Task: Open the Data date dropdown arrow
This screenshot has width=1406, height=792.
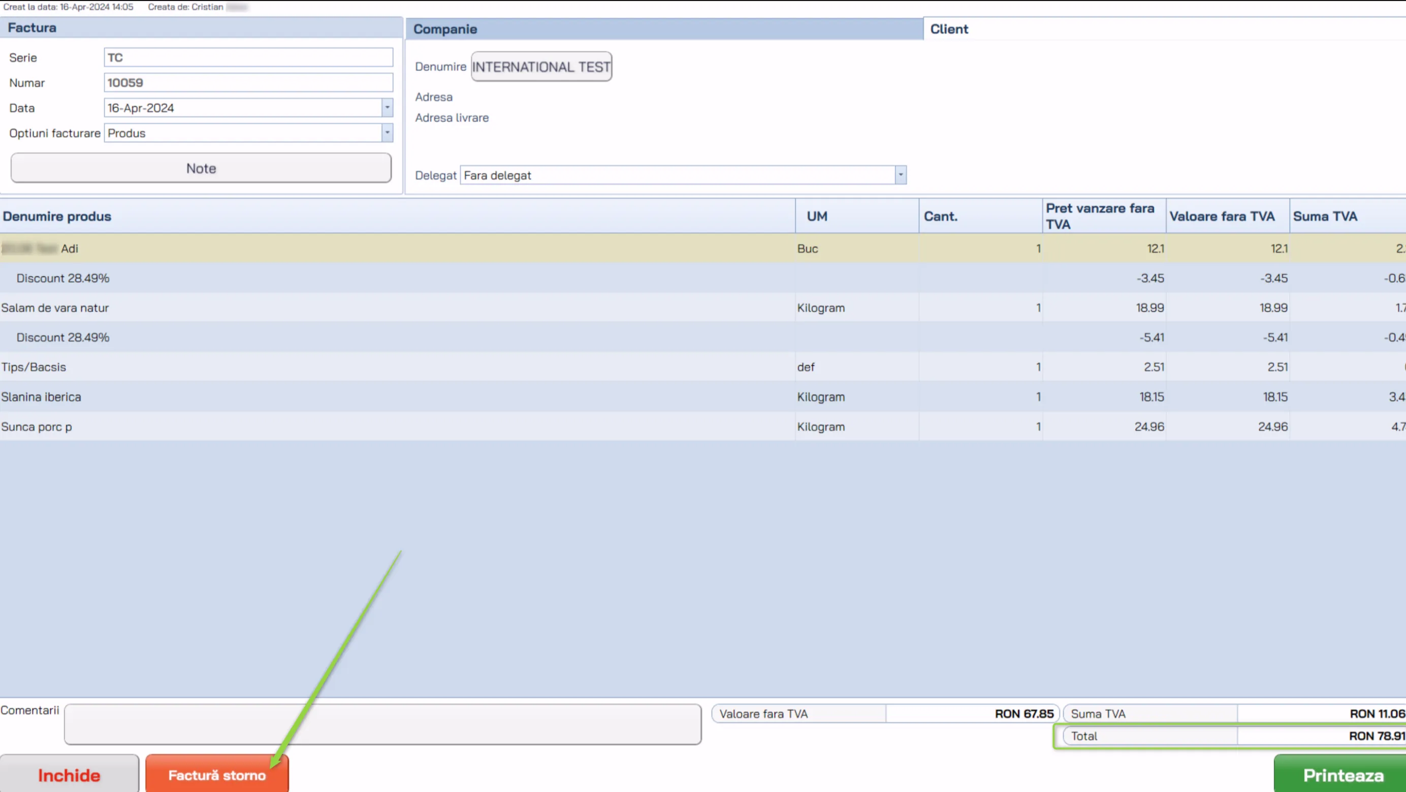Action: [x=387, y=108]
